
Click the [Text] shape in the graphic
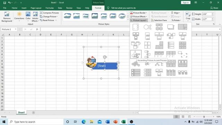pos(105,66)
